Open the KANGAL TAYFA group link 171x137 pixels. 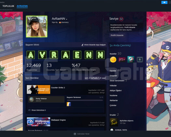121,130
